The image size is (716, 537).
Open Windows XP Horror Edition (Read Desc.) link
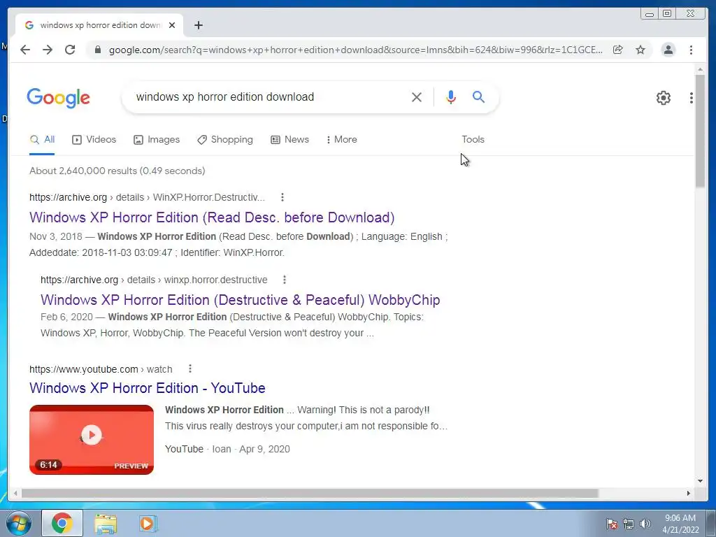point(212,217)
